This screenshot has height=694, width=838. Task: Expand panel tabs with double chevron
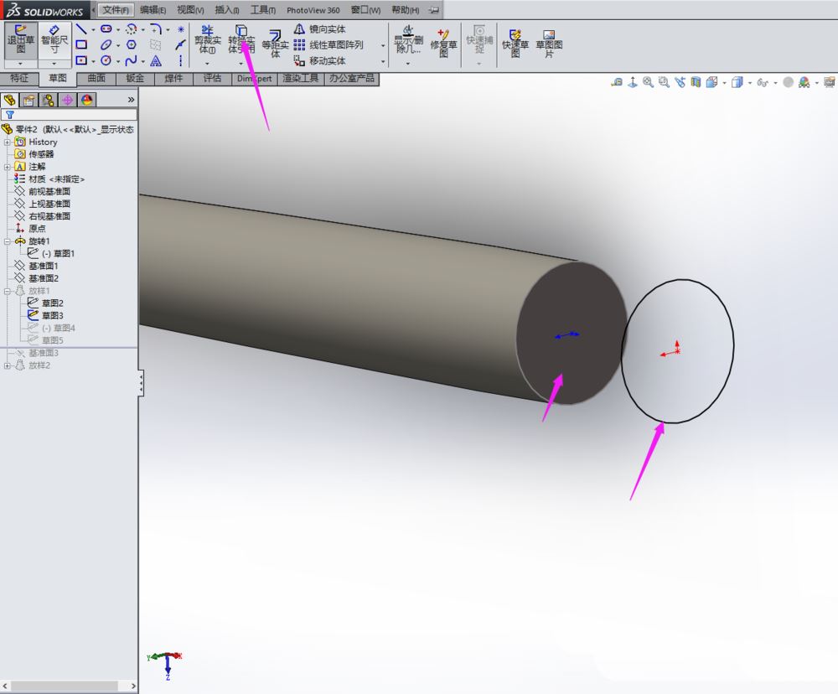pos(131,100)
